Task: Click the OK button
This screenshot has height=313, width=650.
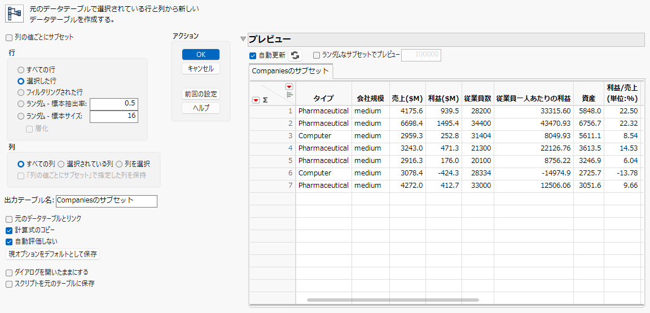Action: [201, 55]
